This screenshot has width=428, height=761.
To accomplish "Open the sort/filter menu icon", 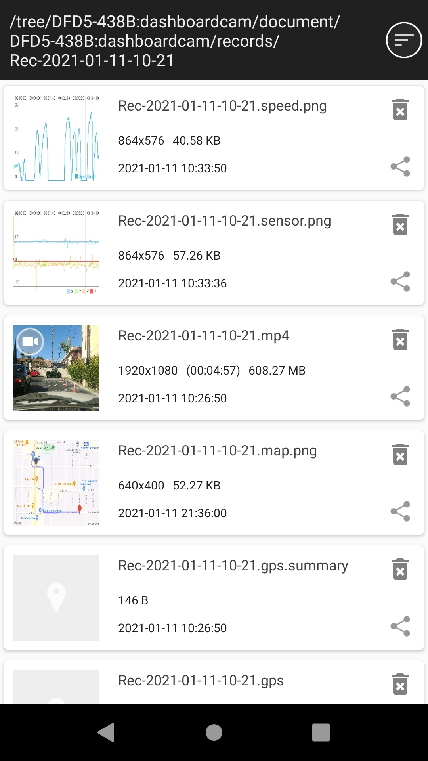I will tap(404, 40).
